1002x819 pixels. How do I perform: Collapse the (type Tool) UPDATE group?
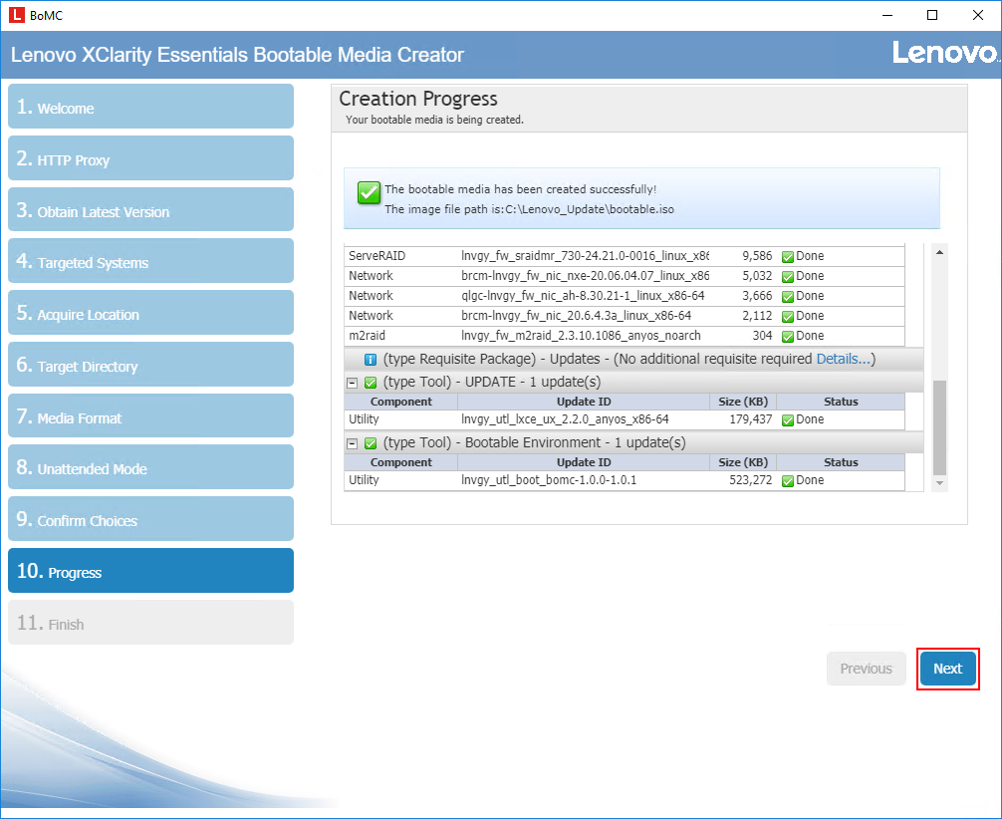point(352,383)
